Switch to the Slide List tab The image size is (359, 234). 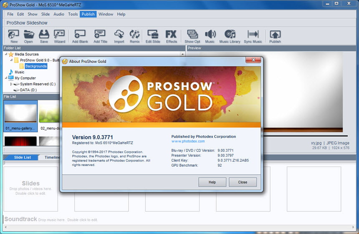[x=22, y=157]
